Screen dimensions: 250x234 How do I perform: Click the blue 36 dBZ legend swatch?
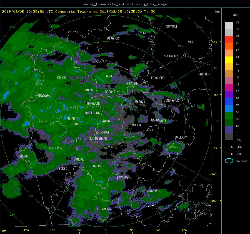(229, 102)
